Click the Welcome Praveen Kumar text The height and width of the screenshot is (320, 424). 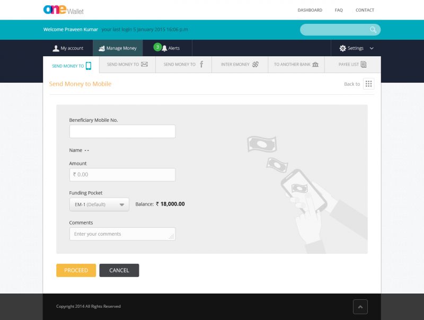70,30
